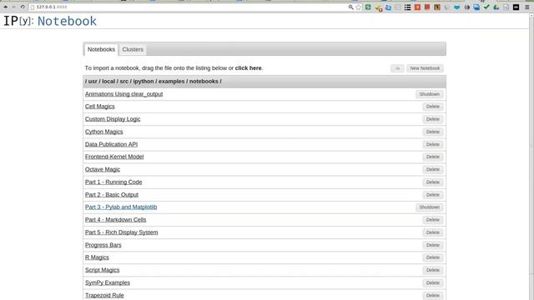Delete the Part 5 - Rich Display notebook
Image resolution: width=534 pixels, height=300 pixels.
coord(433,232)
